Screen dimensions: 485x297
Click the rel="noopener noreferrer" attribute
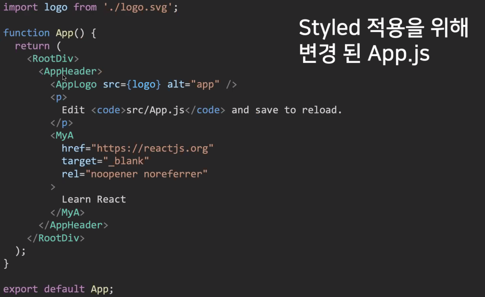pos(135,174)
